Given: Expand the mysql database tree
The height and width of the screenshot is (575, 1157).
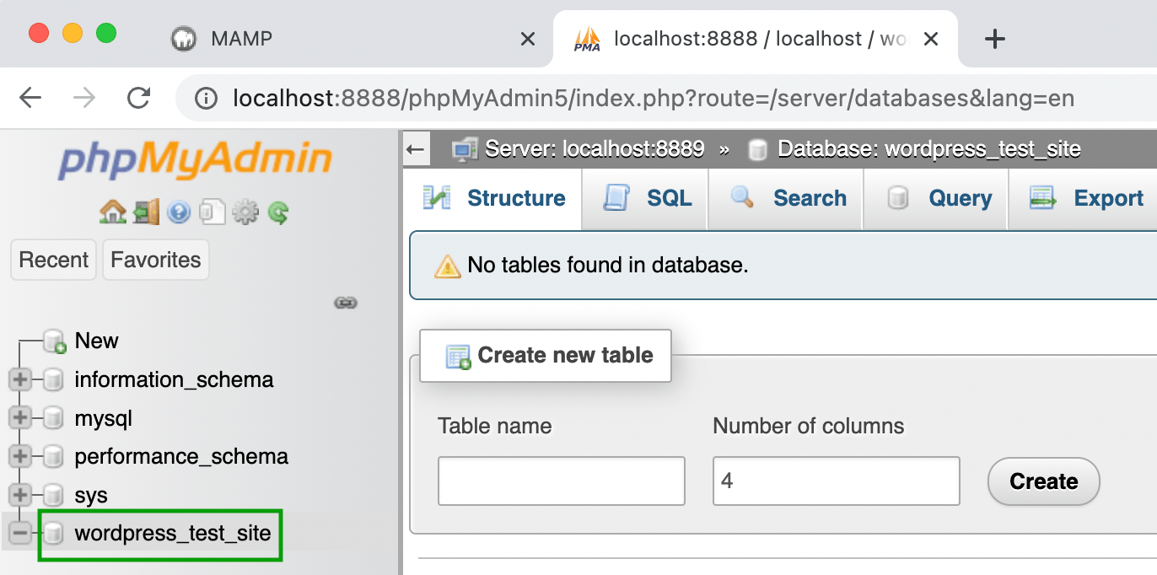Looking at the screenshot, I should 19,418.
